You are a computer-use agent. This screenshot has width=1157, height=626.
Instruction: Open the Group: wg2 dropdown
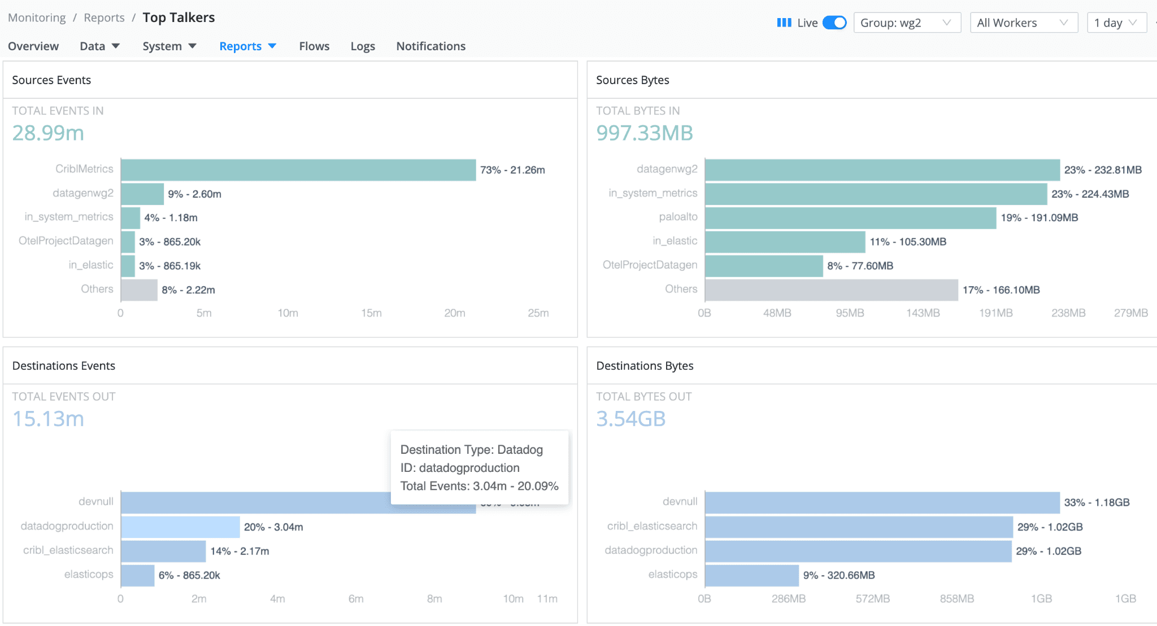(x=906, y=23)
